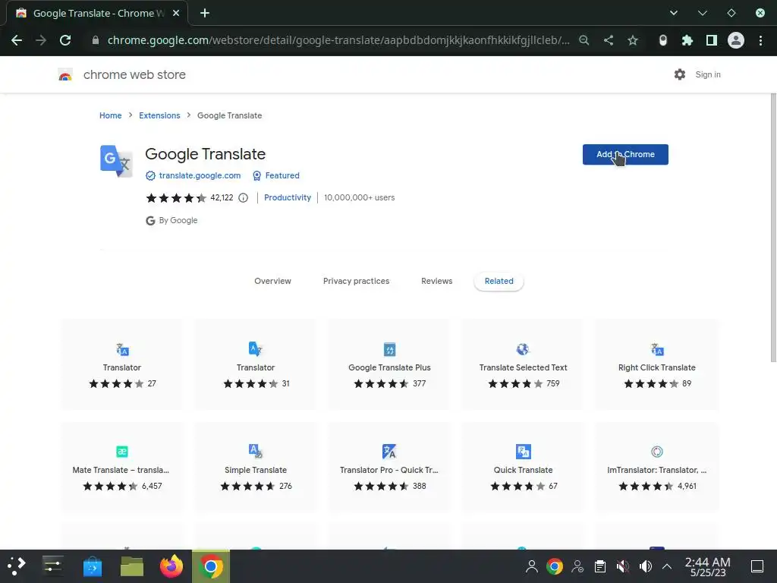Switch to the Overview tab
This screenshot has height=583, width=777.
[x=272, y=281]
